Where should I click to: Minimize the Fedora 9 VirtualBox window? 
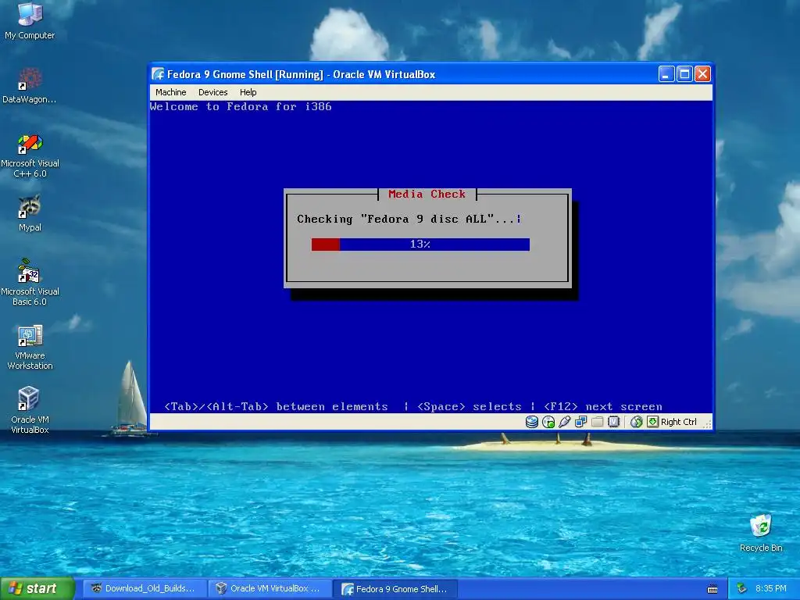pos(666,74)
